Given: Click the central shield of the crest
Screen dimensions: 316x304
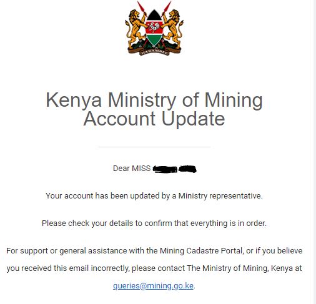Looking at the screenshot, I should pyautogui.click(x=154, y=28).
